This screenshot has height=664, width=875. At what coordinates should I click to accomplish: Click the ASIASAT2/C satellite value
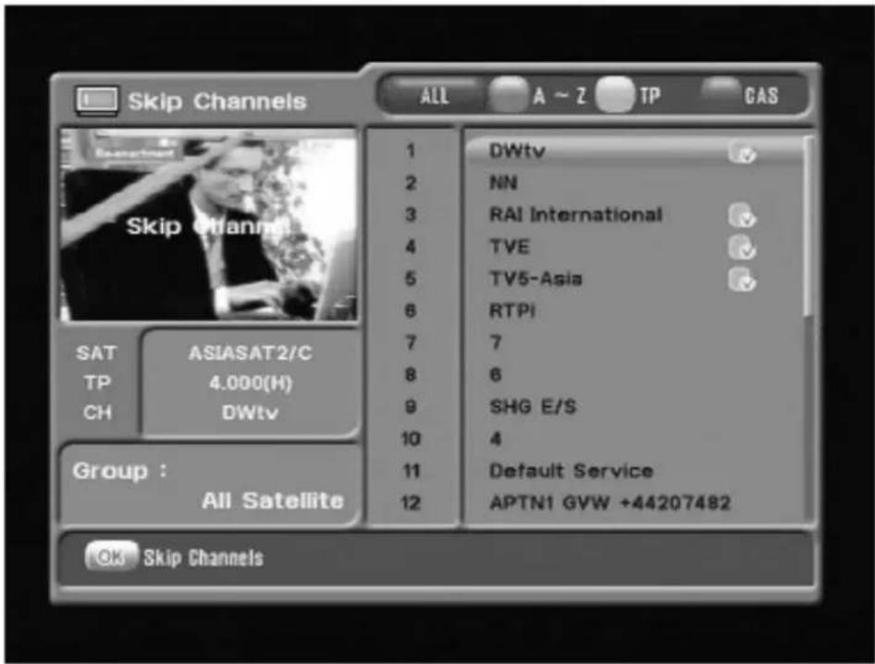point(250,352)
